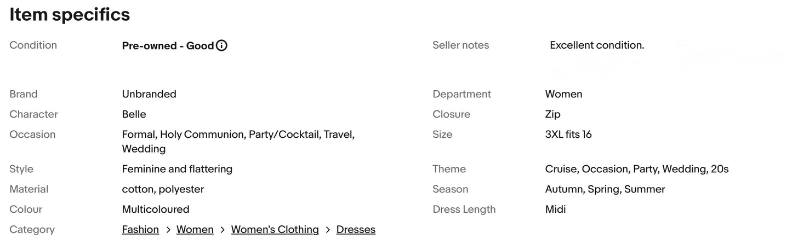Click the Excellent condition seller note
Image resolution: width=792 pixels, height=251 pixels.
(597, 45)
